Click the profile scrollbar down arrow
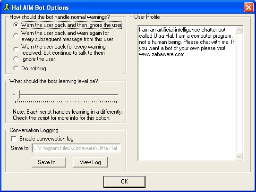The width and height of the screenshot is (256, 192). click(239, 157)
